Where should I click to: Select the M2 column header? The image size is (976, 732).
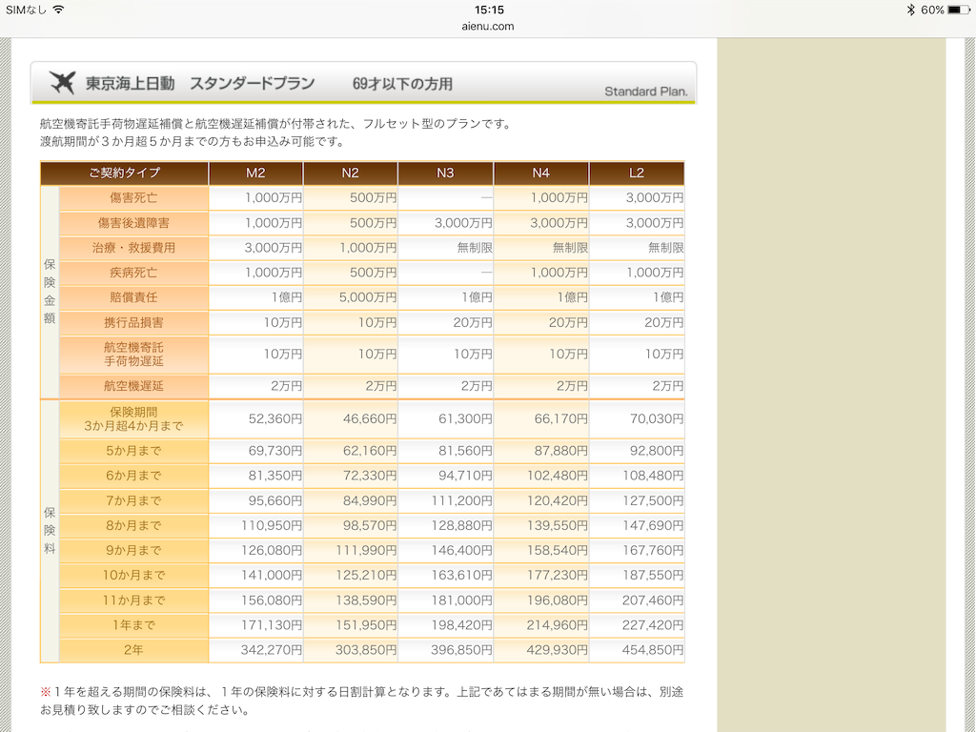[255, 173]
